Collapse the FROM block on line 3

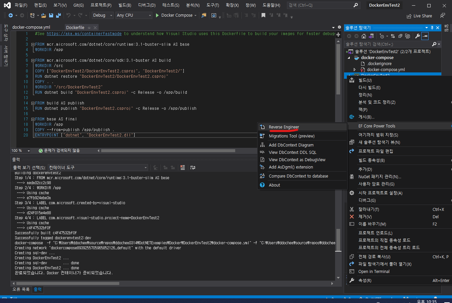(x=33, y=44)
